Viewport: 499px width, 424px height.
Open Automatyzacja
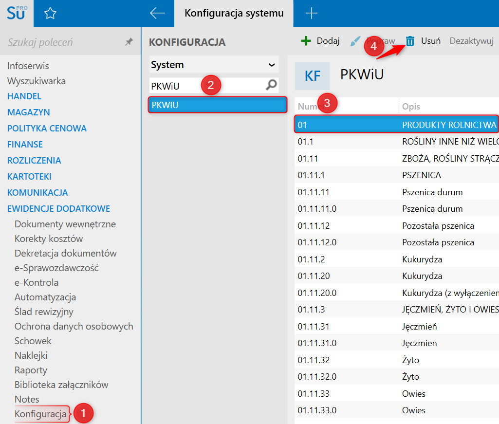(45, 297)
